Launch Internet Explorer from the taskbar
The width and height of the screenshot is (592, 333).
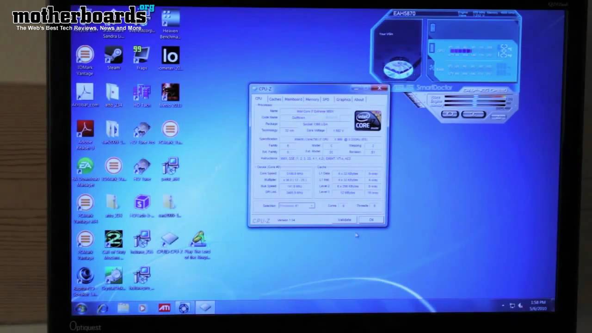tap(102, 308)
